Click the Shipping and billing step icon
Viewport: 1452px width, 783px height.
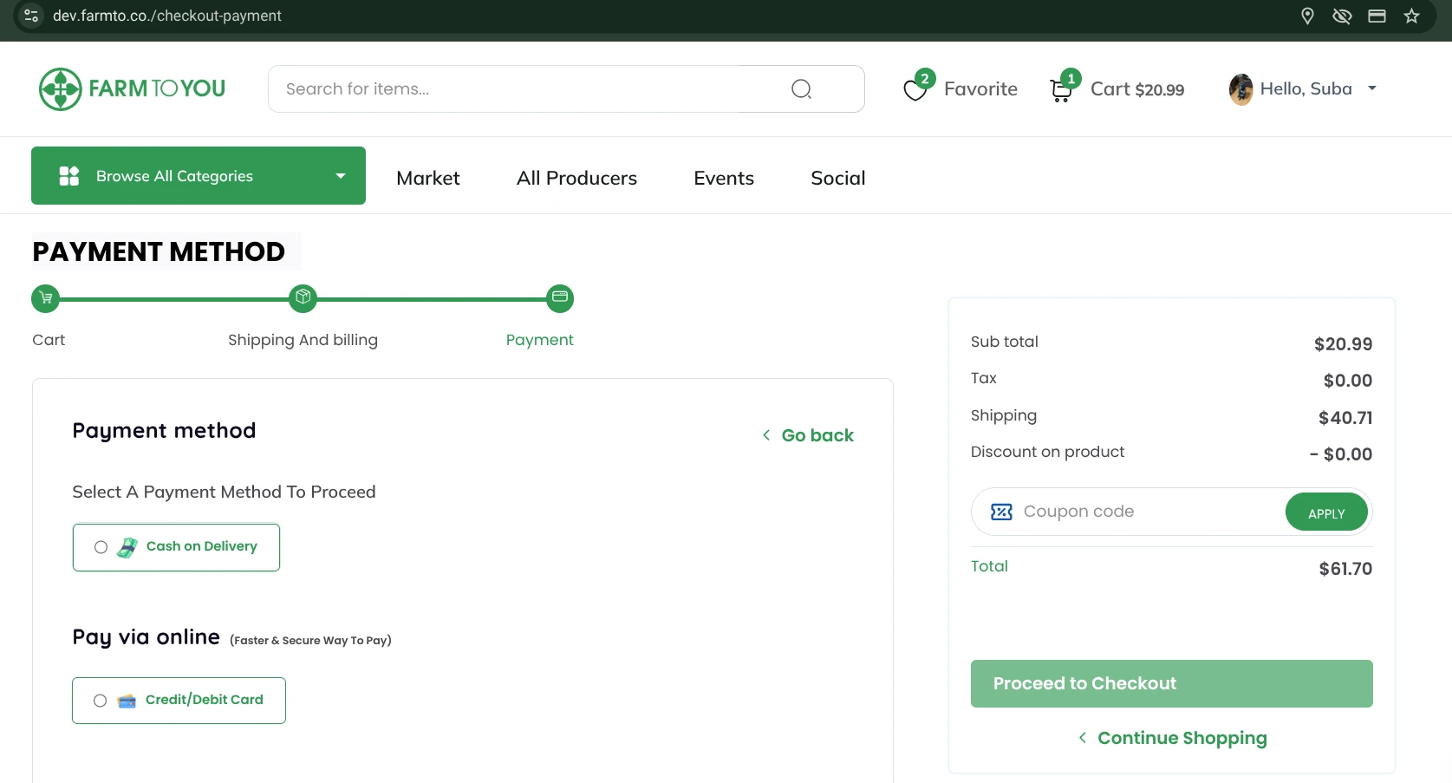(303, 298)
